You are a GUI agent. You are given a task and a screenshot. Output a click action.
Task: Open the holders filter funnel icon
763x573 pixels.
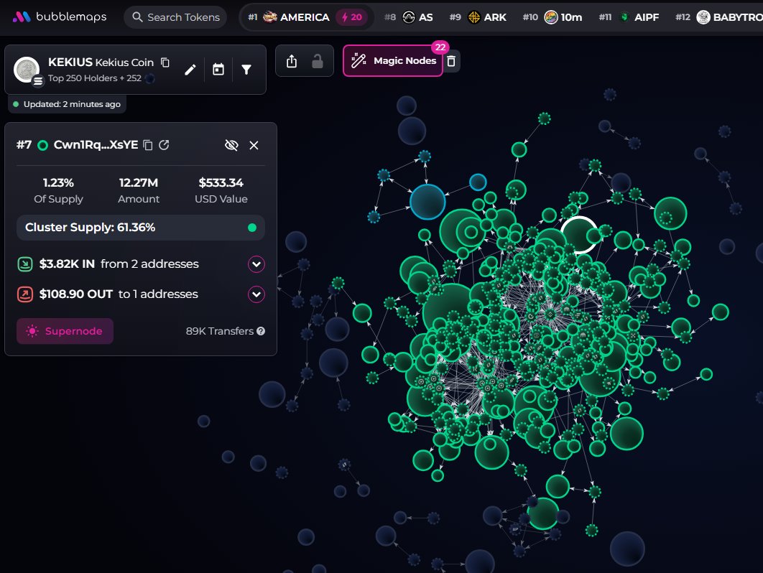[x=246, y=70]
